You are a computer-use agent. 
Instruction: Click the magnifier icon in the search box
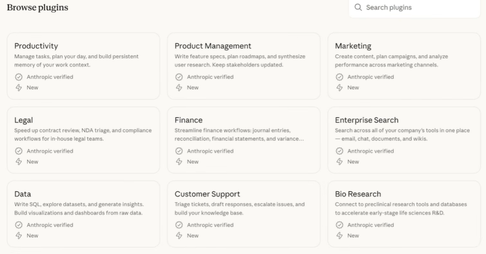[x=358, y=8]
